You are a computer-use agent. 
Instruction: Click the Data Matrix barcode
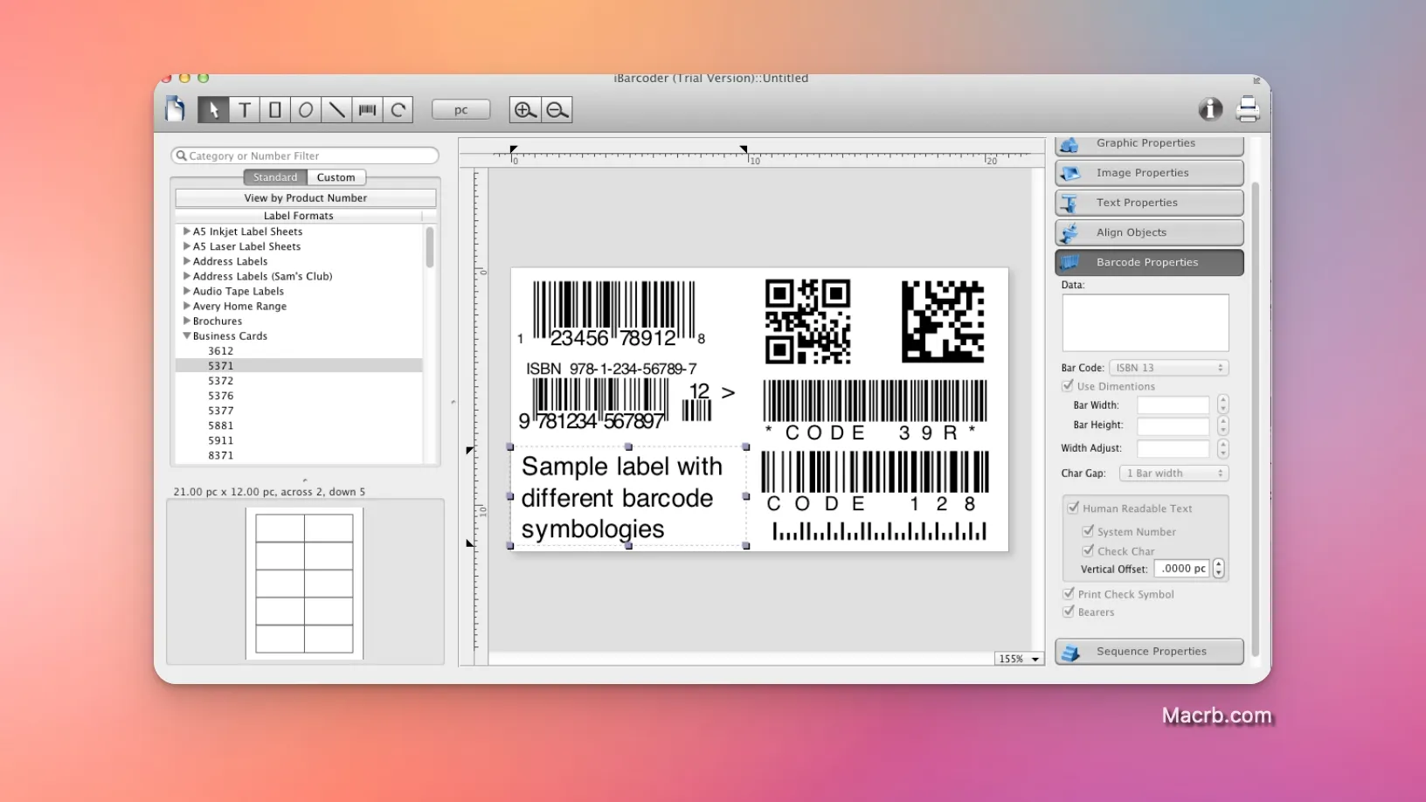coord(943,321)
